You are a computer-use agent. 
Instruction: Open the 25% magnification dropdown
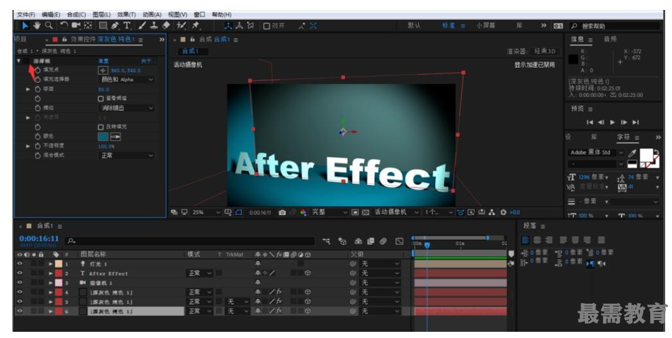pyautogui.click(x=206, y=212)
